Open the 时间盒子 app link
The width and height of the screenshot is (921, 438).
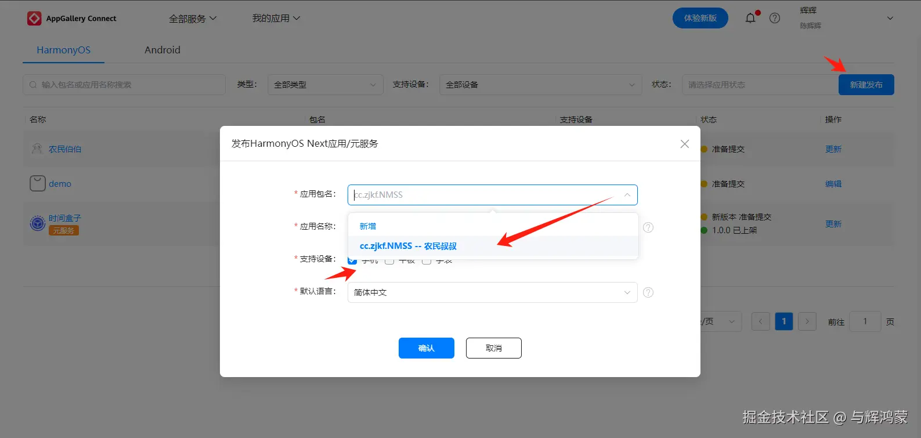tap(65, 218)
